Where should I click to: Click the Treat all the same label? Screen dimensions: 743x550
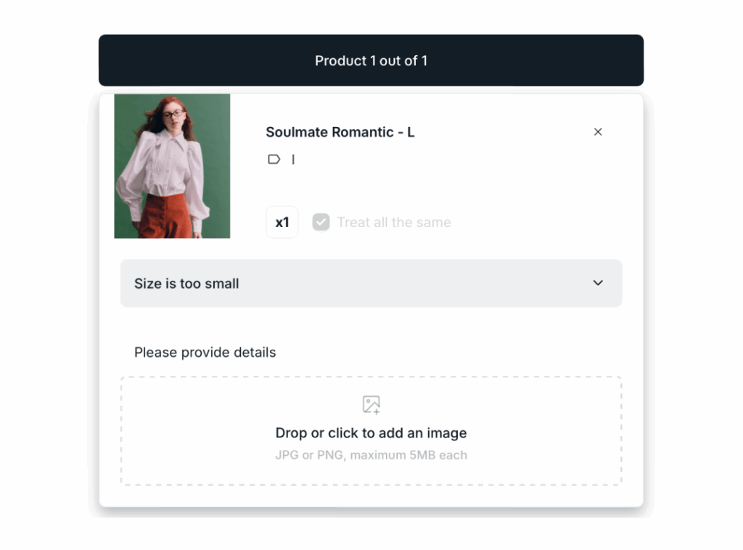[x=394, y=222]
